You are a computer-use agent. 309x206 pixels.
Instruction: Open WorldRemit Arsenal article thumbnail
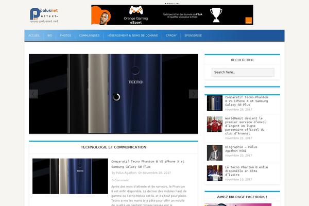click(215, 124)
